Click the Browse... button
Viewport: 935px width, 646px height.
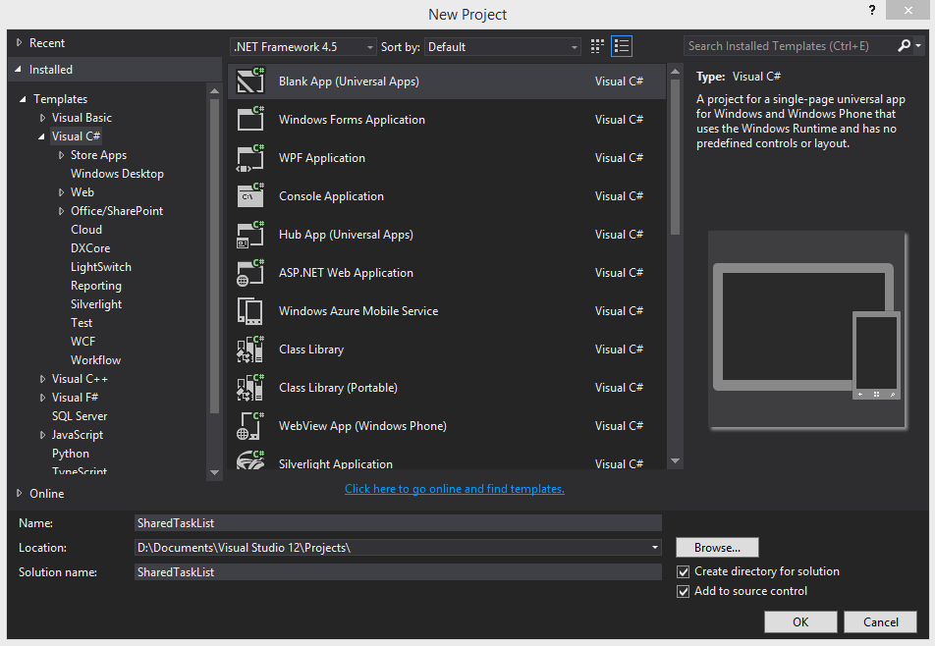coord(717,547)
